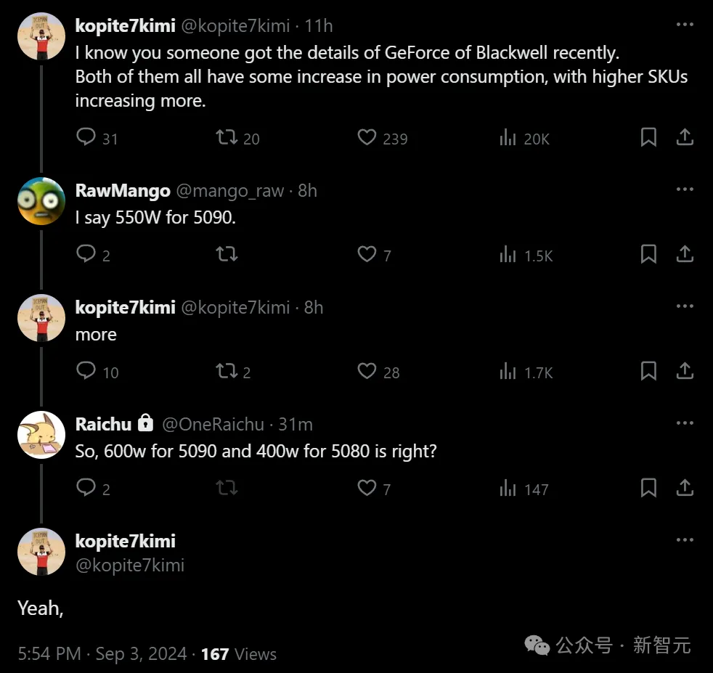Image resolution: width=713 pixels, height=673 pixels.
Task: Bookmark RawMango's 550W tweet
Action: [648, 254]
